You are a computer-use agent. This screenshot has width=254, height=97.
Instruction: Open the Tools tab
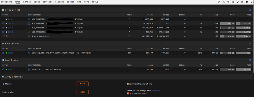point(95,2)
